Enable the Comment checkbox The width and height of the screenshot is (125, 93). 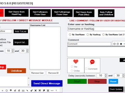[86, 69]
